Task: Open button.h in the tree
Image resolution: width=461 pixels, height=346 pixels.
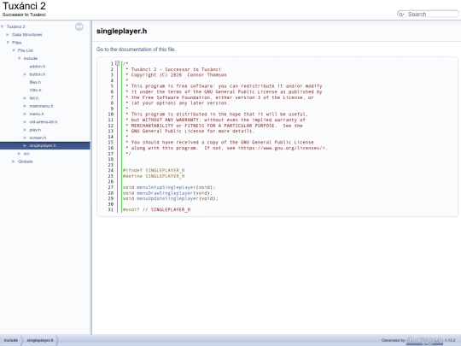Action: (x=38, y=74)
